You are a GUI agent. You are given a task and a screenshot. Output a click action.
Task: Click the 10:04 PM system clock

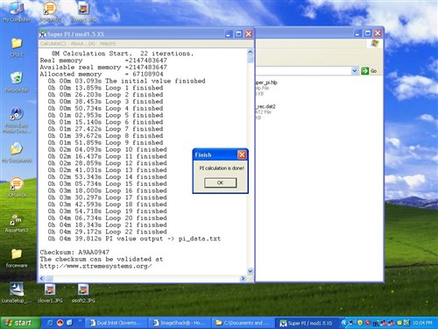pos(422,323)
